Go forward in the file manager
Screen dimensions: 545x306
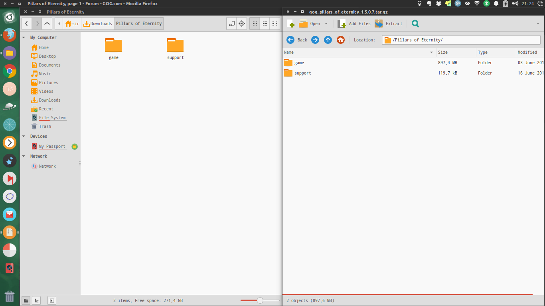coord(37,24)
